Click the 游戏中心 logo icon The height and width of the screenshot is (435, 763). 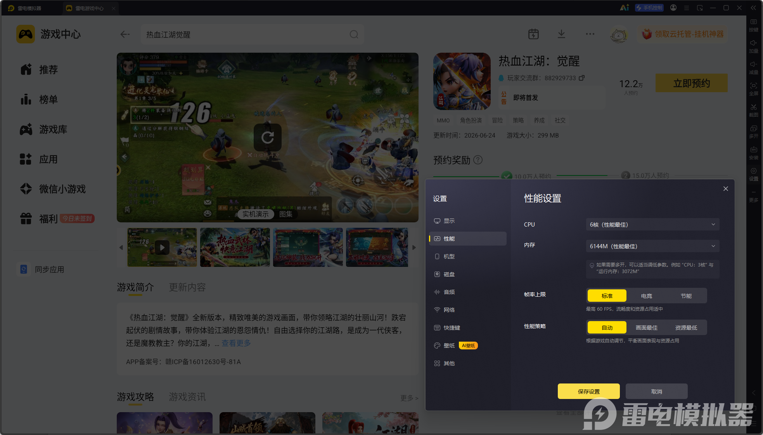coord(26,34)
